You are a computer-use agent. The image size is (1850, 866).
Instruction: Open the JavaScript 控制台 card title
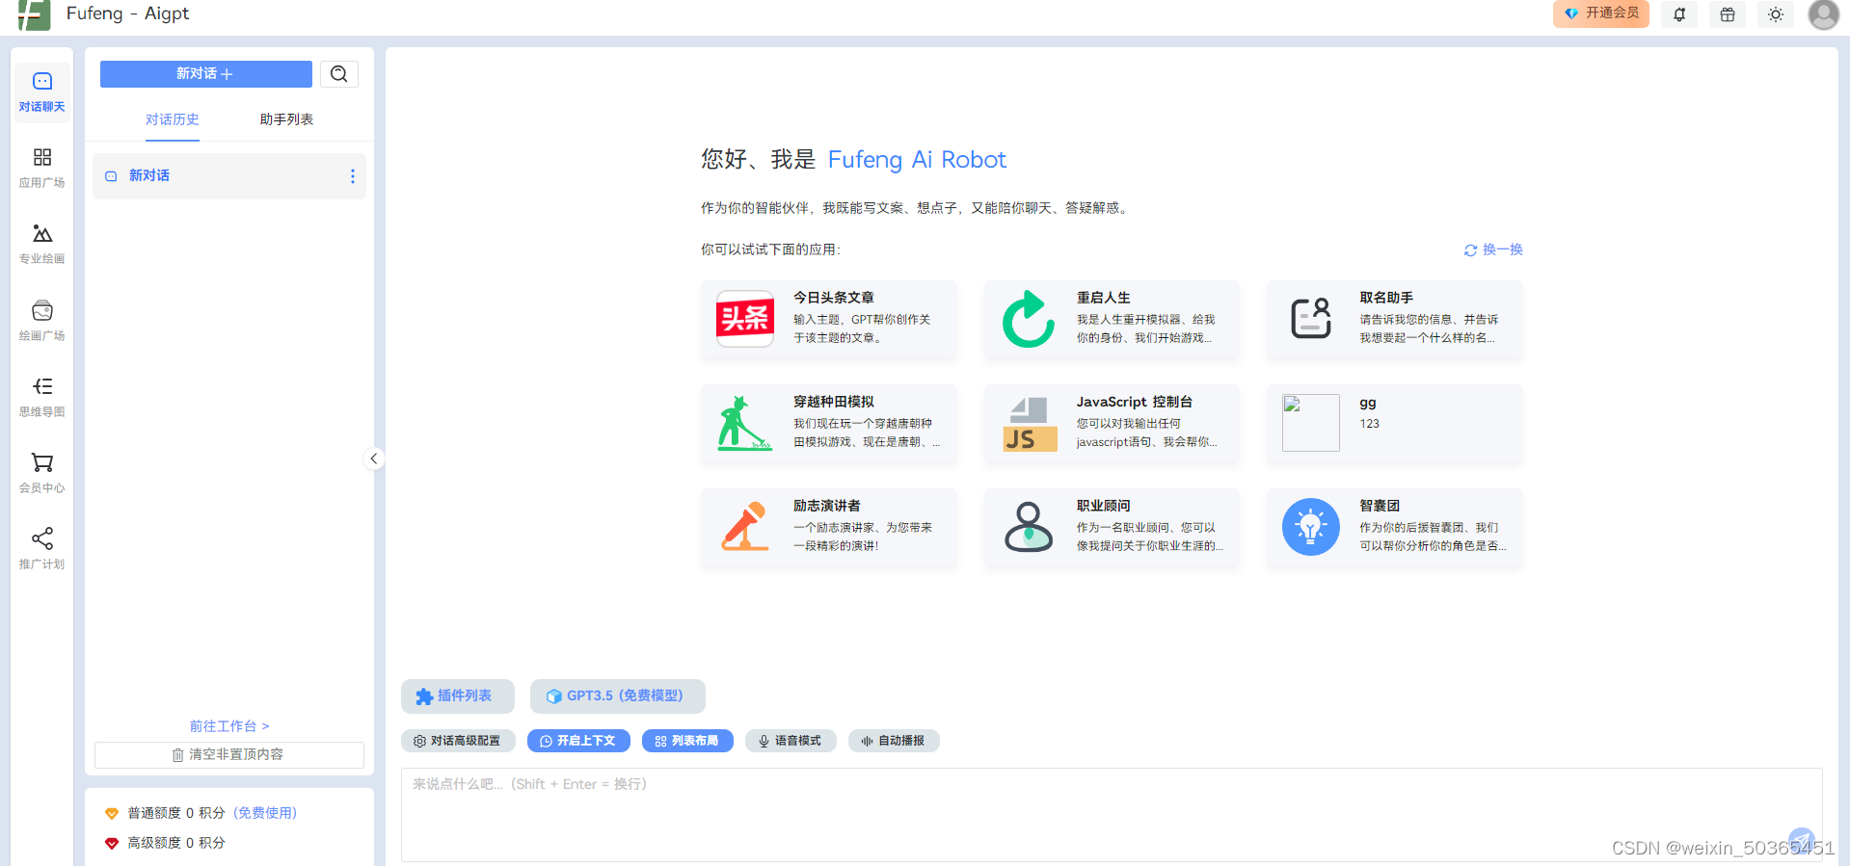pos(1135,402)
